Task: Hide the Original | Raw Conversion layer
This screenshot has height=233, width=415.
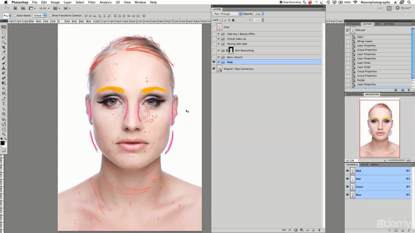Action: 214,69
